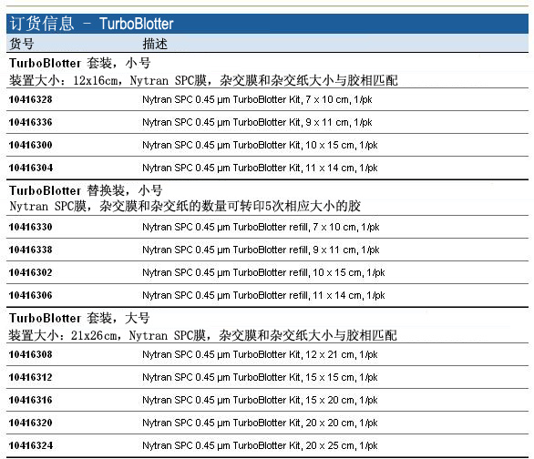
Task: Click the TurboBlotter Kit 10 x 15 cm description
Action: [x=260, y=146]
